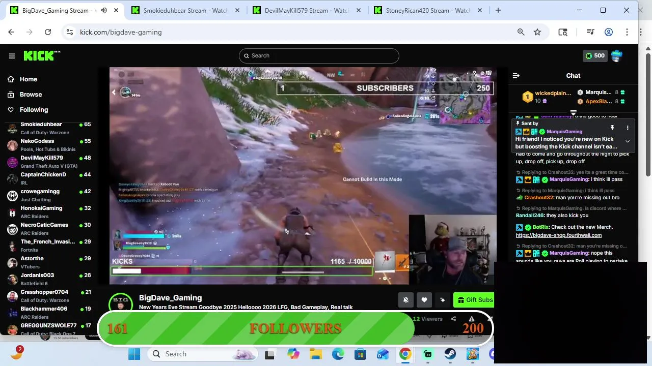Viewport: 652px width, 366px height.
Task: Open NekoGodess channel in sidebar
Action: pos(49,145)
